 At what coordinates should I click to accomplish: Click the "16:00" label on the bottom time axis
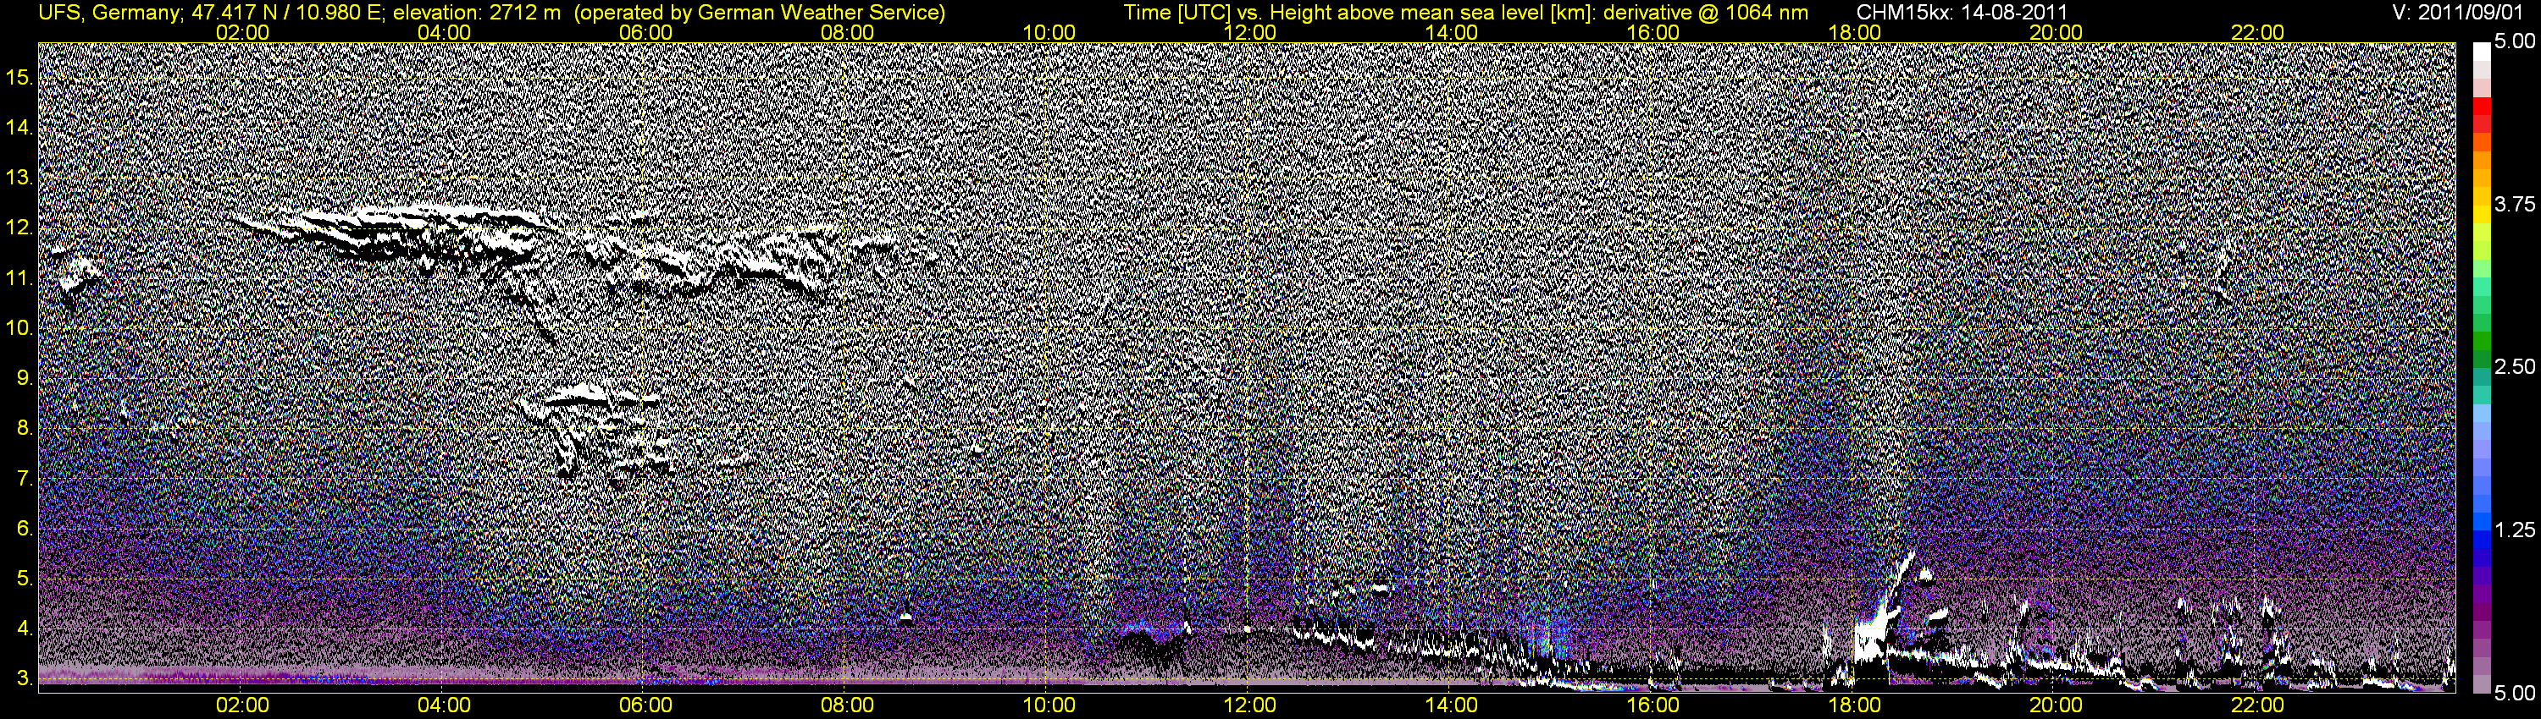[1653, 705]
